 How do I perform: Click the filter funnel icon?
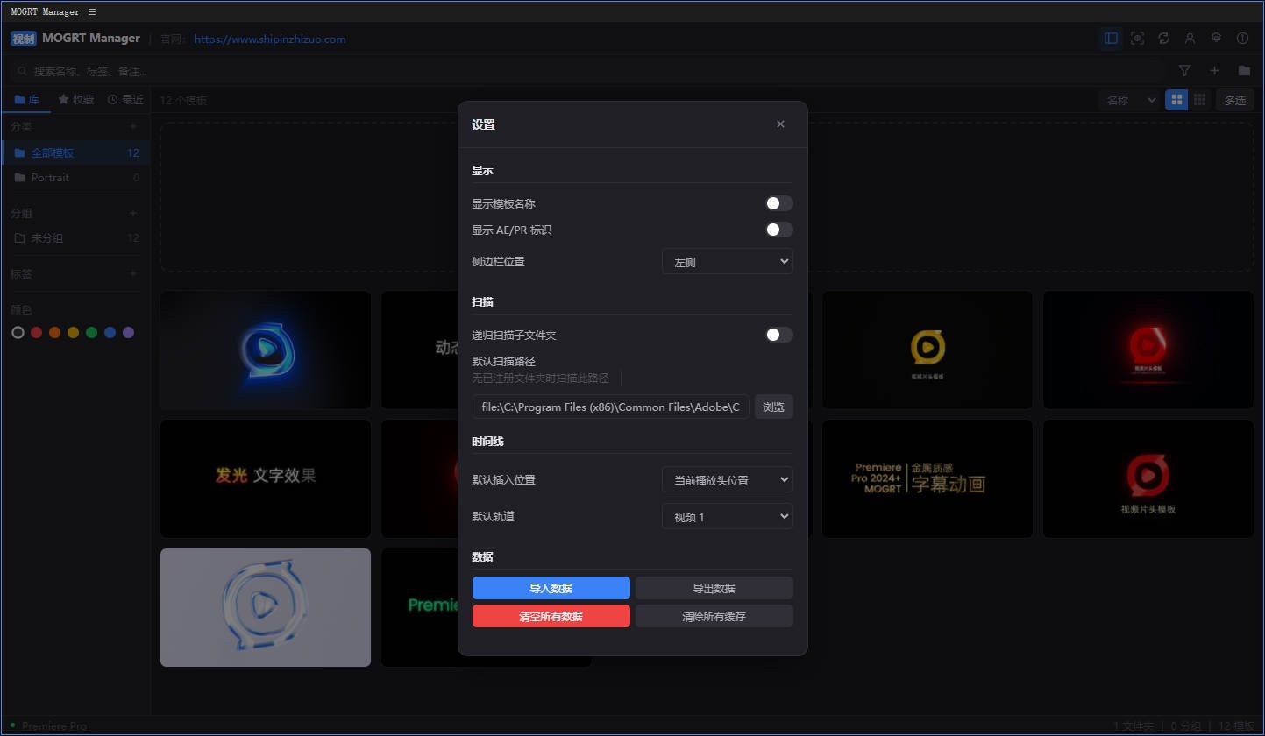1183,70
